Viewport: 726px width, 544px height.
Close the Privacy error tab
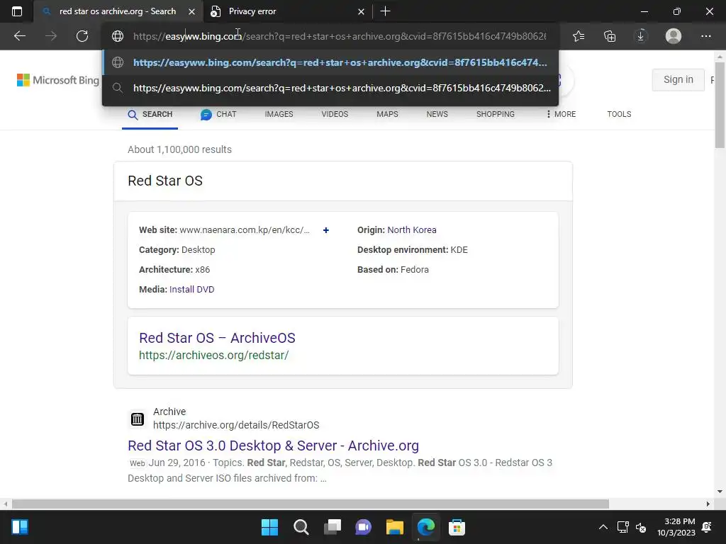pyautogui.click(x=361, y=11)
